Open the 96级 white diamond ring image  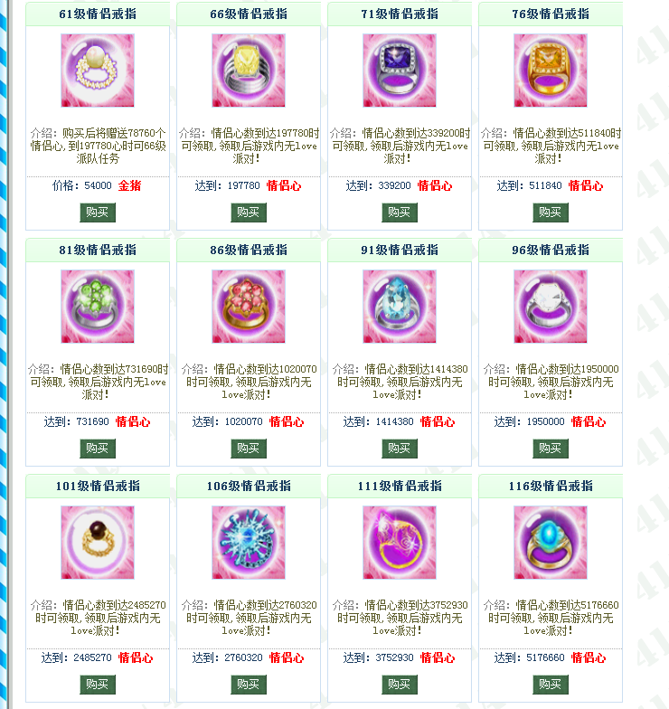551,307
